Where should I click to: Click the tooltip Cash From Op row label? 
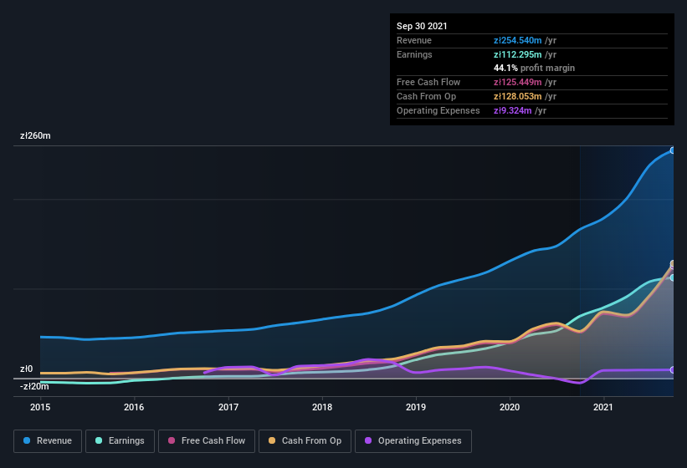(426, 97)
